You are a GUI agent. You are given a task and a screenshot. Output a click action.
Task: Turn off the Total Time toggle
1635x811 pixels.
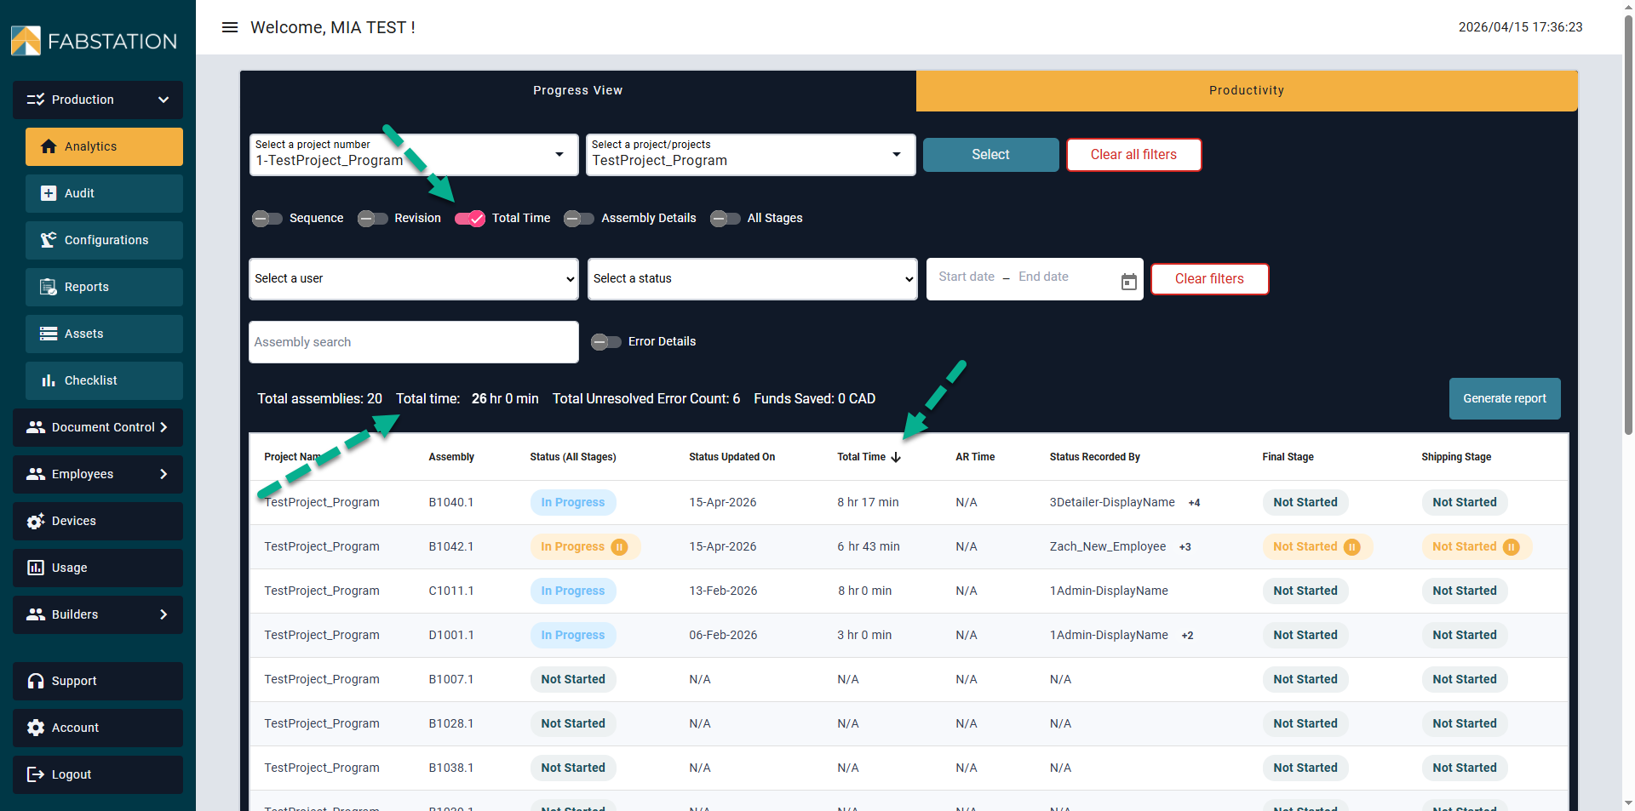point(469,219)
